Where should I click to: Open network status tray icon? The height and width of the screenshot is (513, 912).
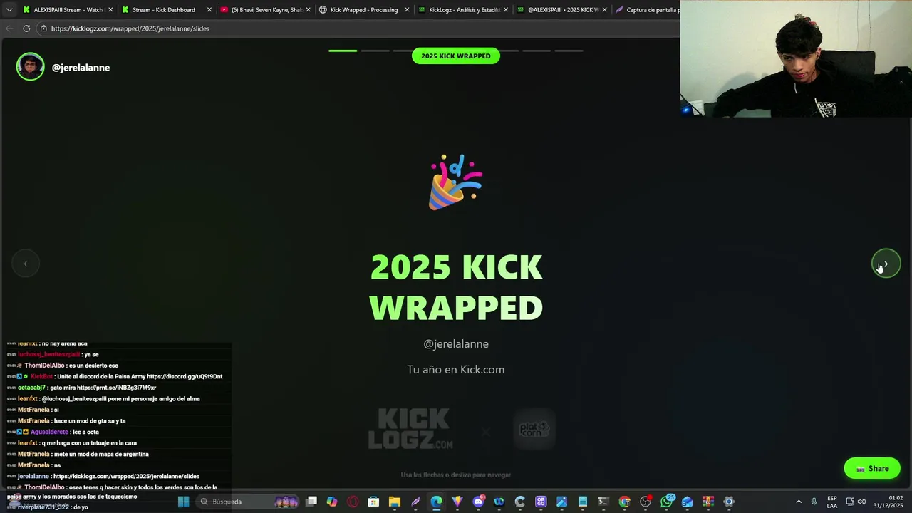point(850,502)
